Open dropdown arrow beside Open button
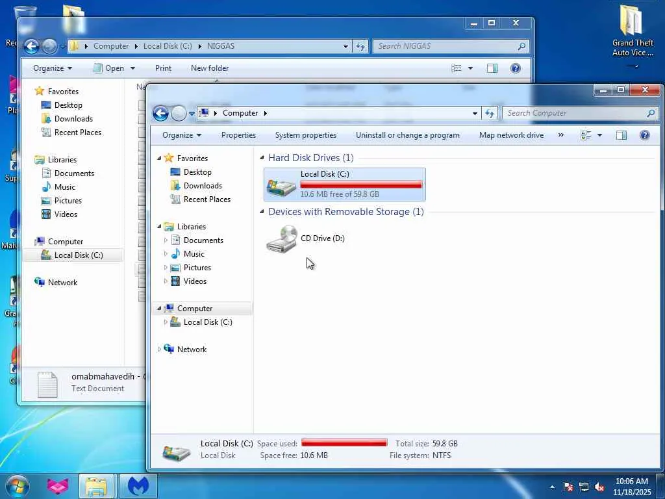This screenshot has height=499, width=665. point(132,68)
